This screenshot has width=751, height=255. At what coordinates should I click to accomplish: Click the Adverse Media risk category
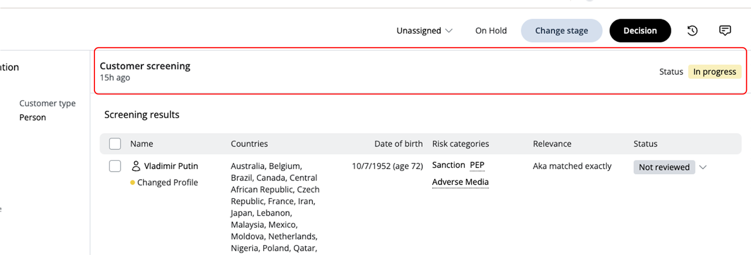460,182
